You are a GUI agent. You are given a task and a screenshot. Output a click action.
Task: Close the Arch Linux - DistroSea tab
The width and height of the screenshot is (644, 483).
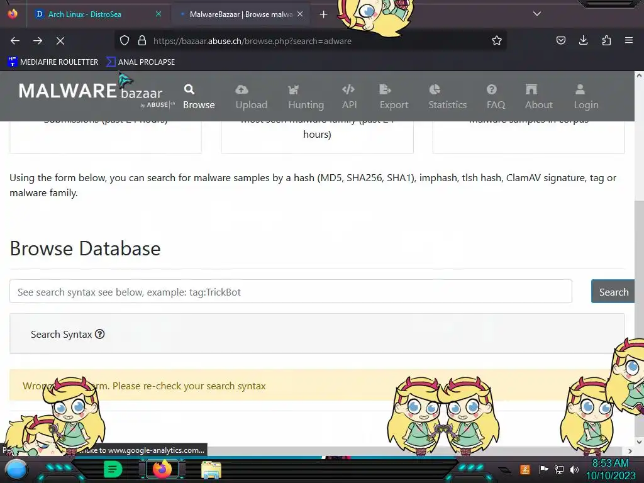[x=158, y=14]
